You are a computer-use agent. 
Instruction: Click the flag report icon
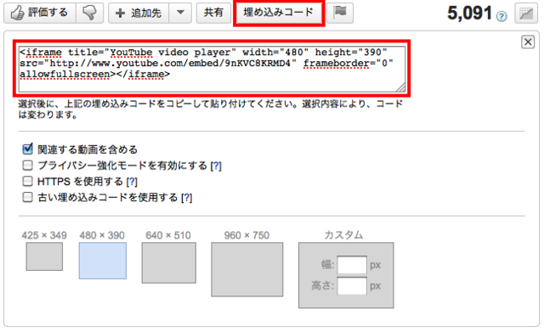(340, 14)
